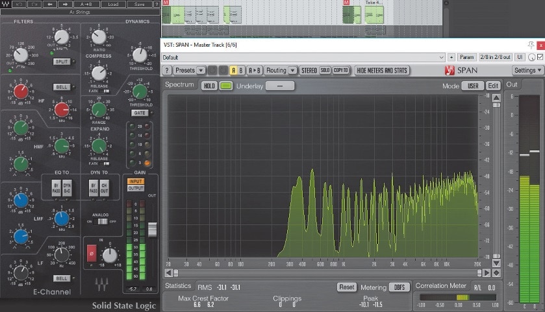Click HIDE METERS AND STATS button
545x312 pixels.
pyautogui.click(x=382, y=71)
